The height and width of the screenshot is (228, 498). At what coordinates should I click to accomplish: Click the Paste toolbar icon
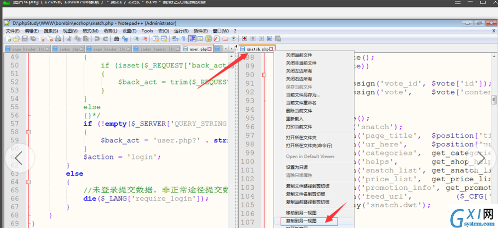86,39
